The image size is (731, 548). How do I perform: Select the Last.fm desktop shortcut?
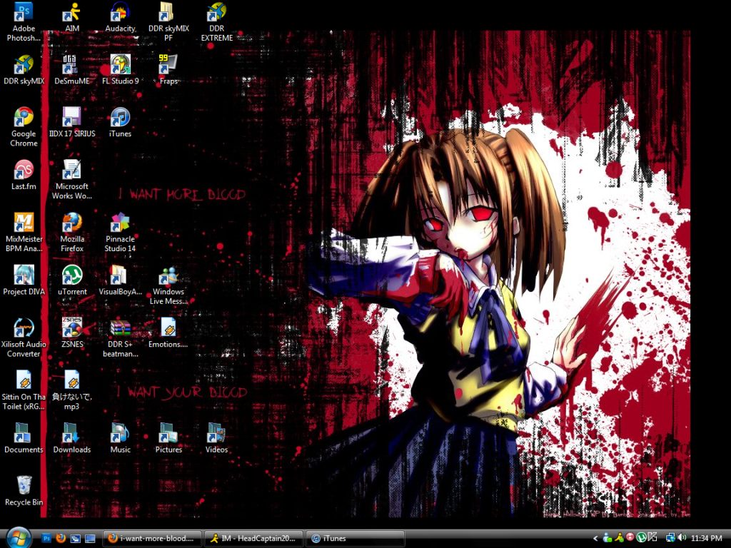24,176
